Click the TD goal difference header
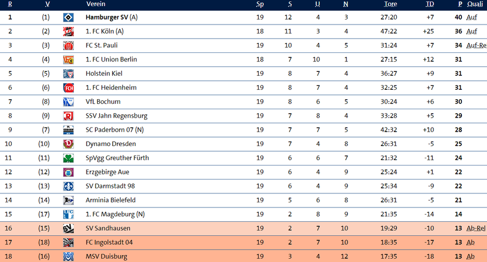Screen dimensions: 487x262 (x=430, y=4)
